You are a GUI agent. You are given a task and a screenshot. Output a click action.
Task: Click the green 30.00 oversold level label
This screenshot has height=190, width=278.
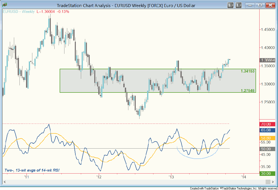267,173
